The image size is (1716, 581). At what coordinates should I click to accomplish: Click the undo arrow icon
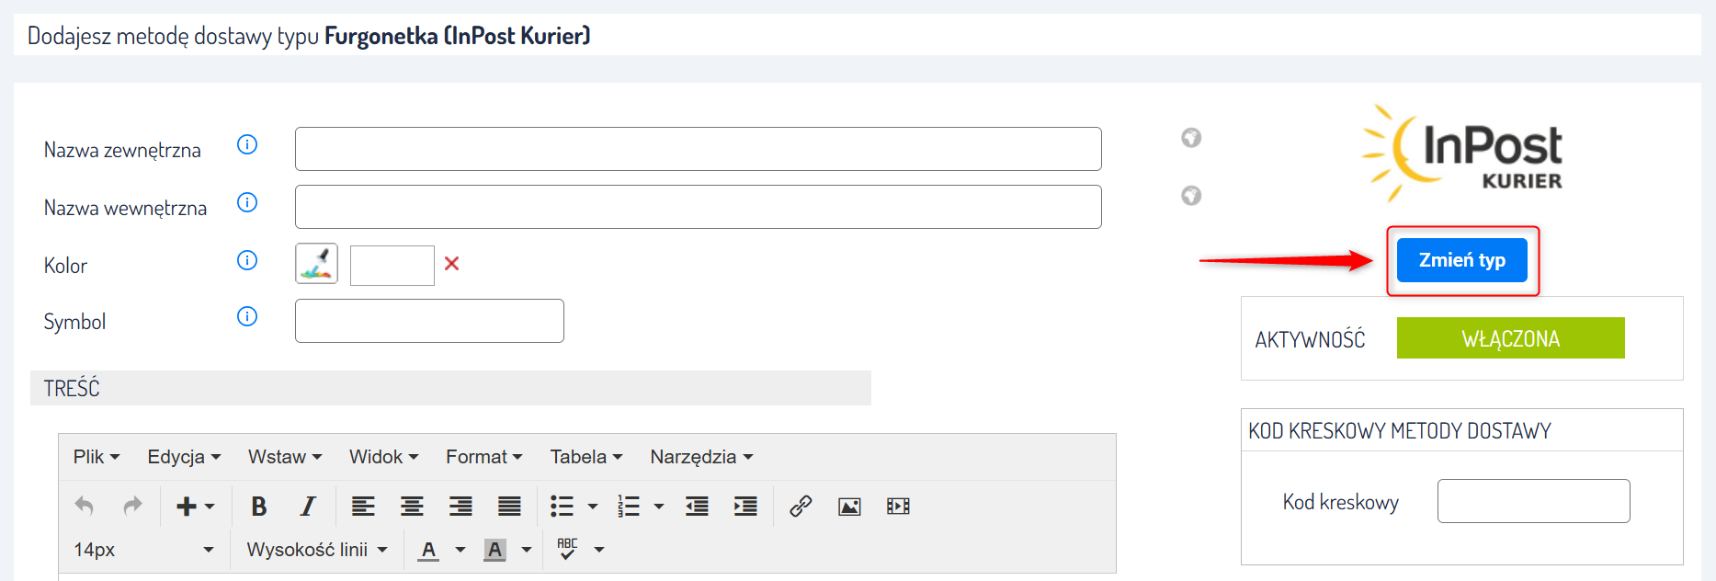coord(85,507)
